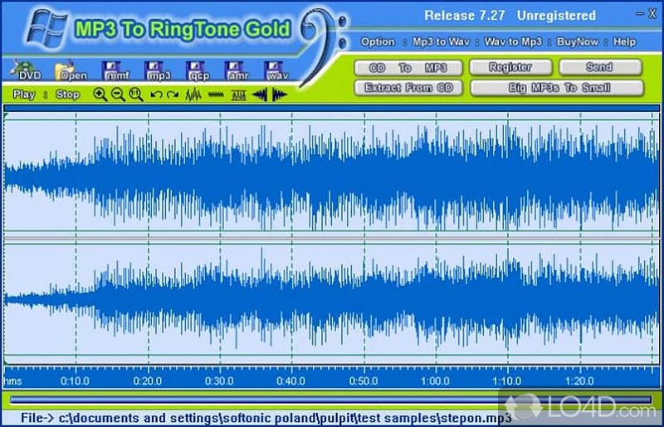Click the progress bar below the timeline
This screenshot has width=664, height=427.
(332, 400)
